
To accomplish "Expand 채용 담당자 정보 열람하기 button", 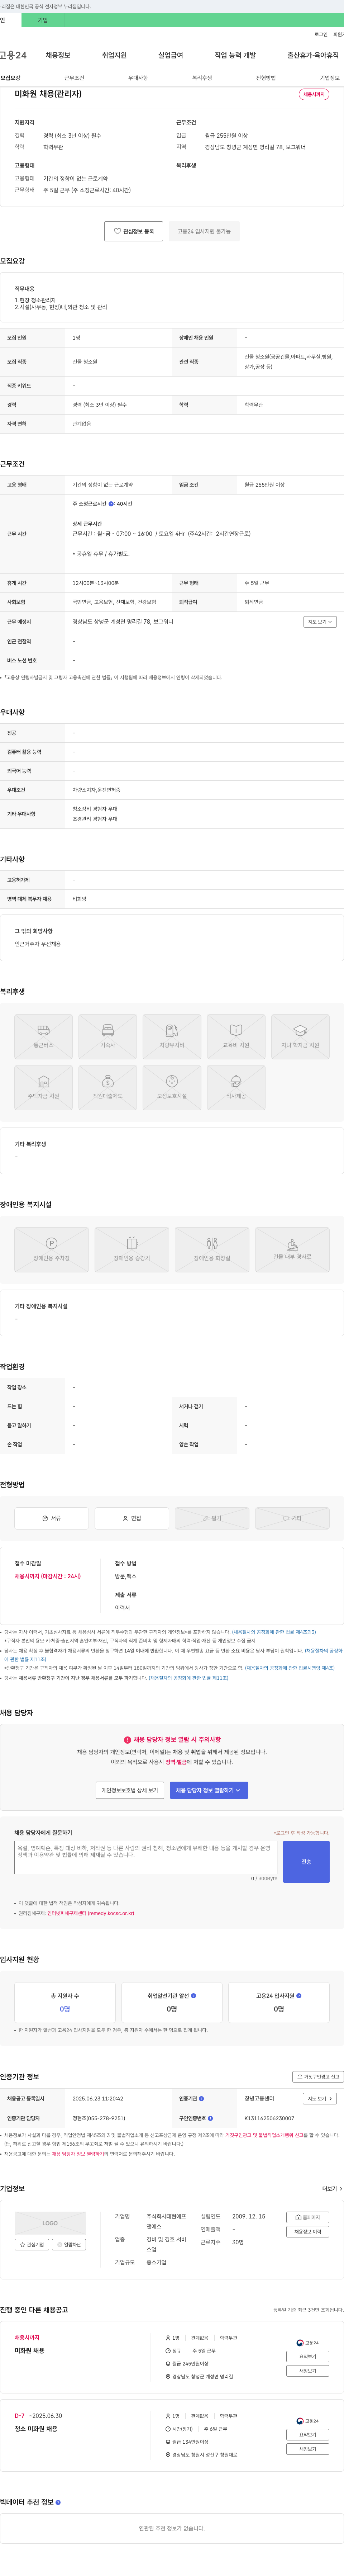I will click(x=209, y=1790).
